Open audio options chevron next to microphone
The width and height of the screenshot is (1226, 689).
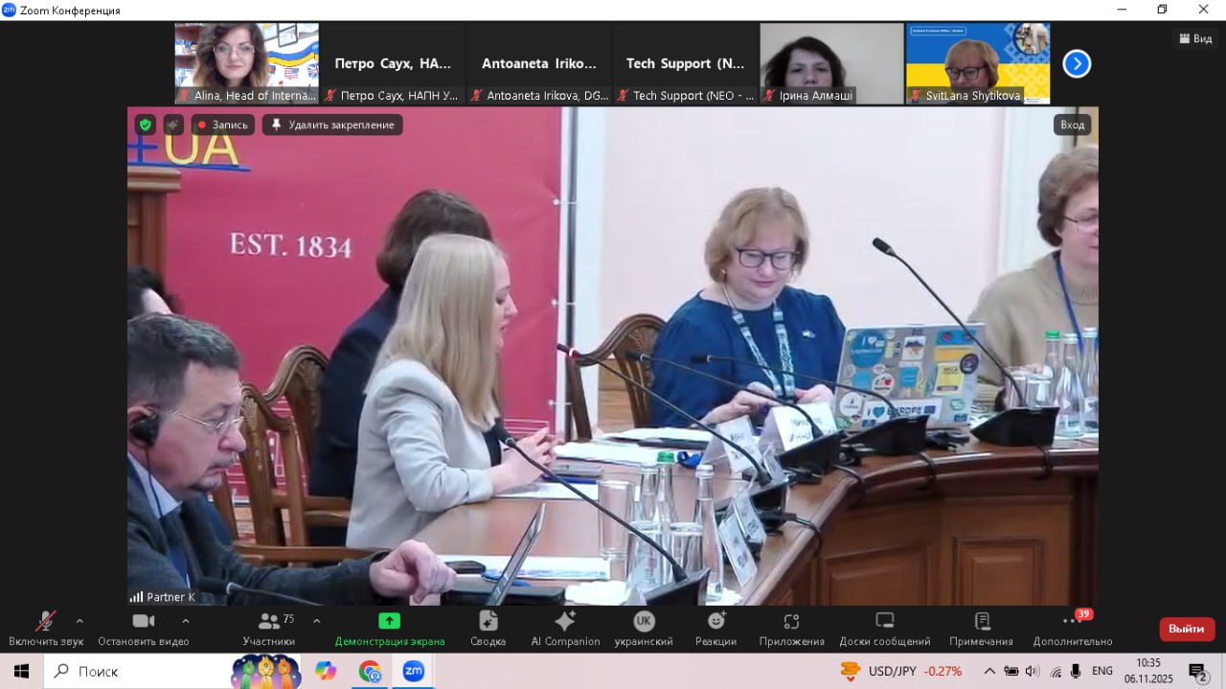pyautogui.click(x=79, y=619)
